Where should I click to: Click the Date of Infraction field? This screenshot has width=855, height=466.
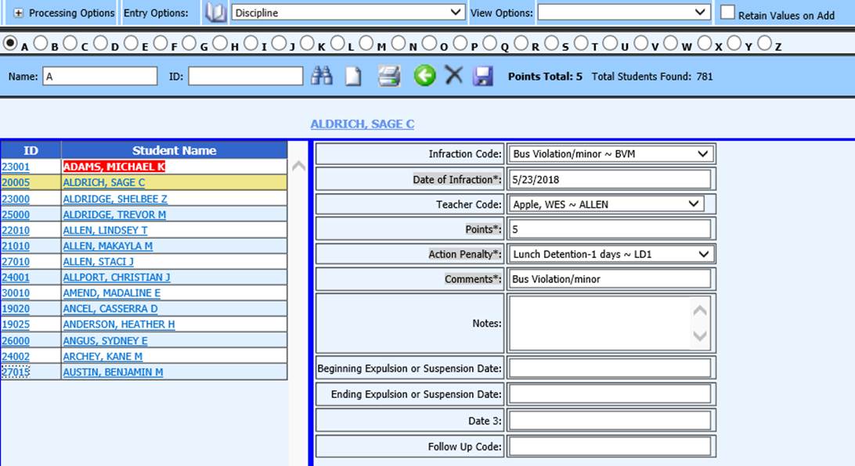[x=610, y=179]
